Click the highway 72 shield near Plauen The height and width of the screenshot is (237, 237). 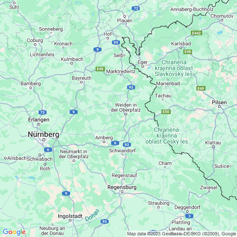136,8
